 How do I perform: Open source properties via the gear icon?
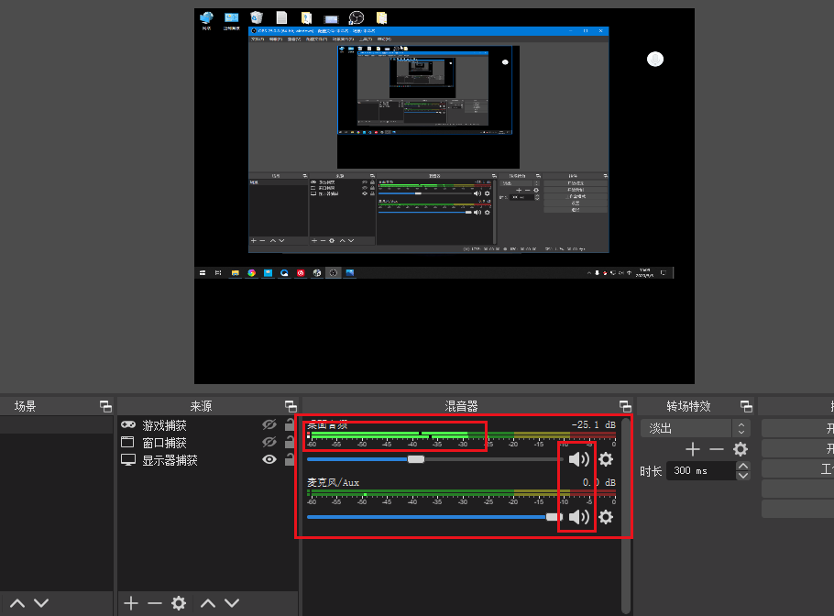coord(178,603)
